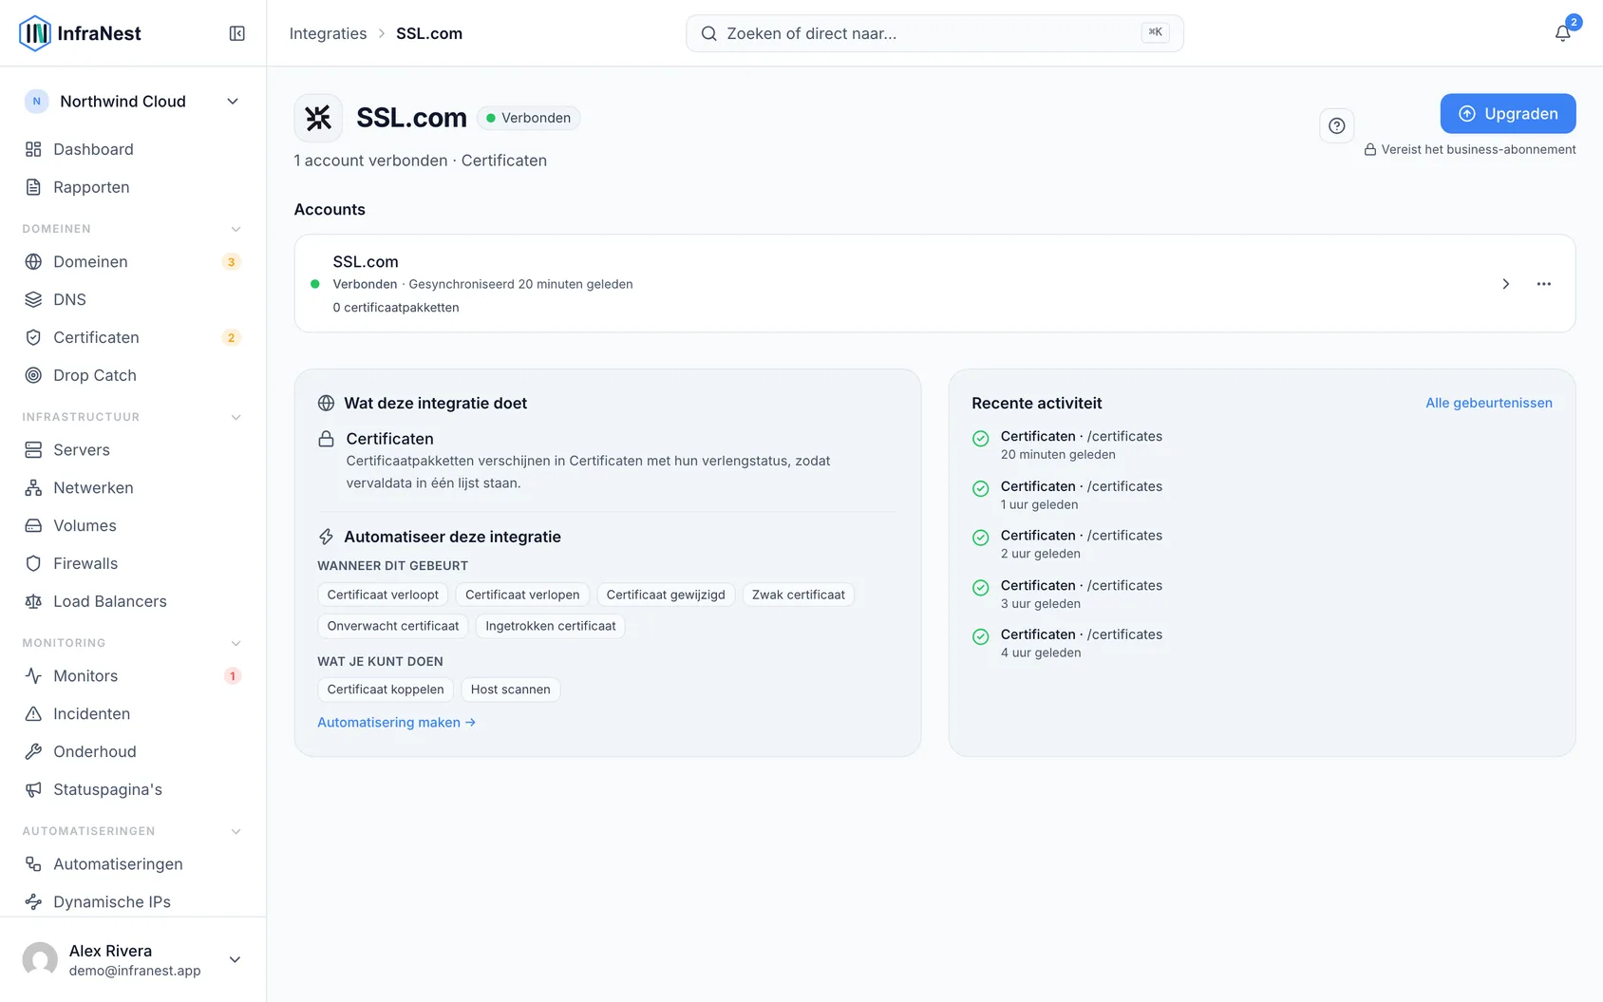Click the Upgraden button
This screenshot has width=1603, height=1002.
coord(1508,114)
